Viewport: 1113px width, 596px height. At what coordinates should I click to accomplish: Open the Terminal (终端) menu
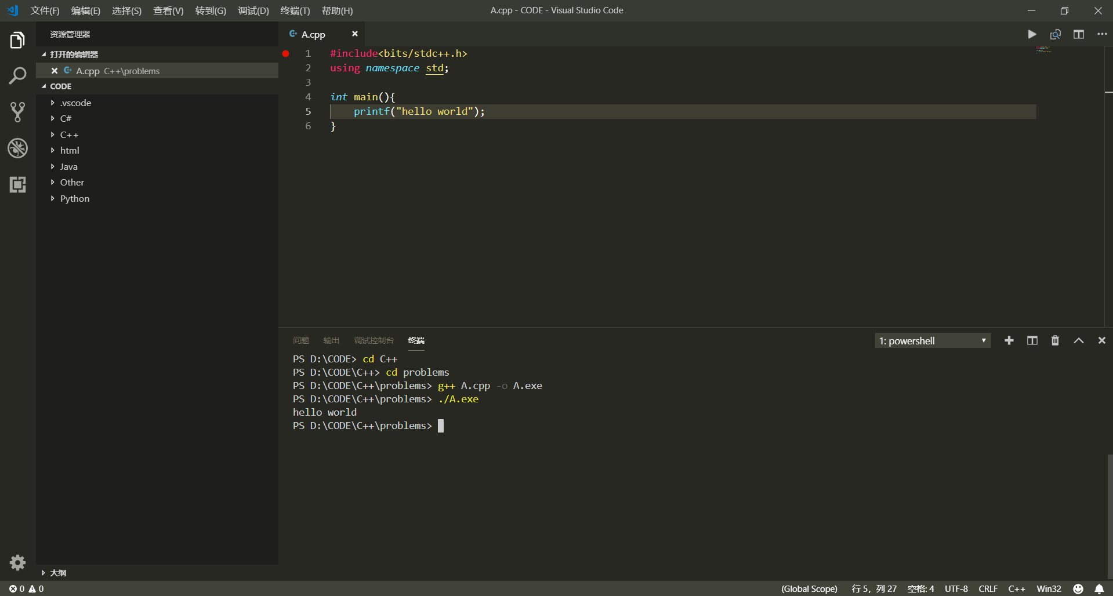[x=295, y=10]
